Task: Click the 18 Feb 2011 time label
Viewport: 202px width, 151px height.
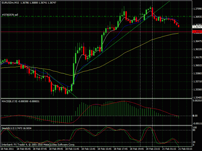Action: click(7, 149)
